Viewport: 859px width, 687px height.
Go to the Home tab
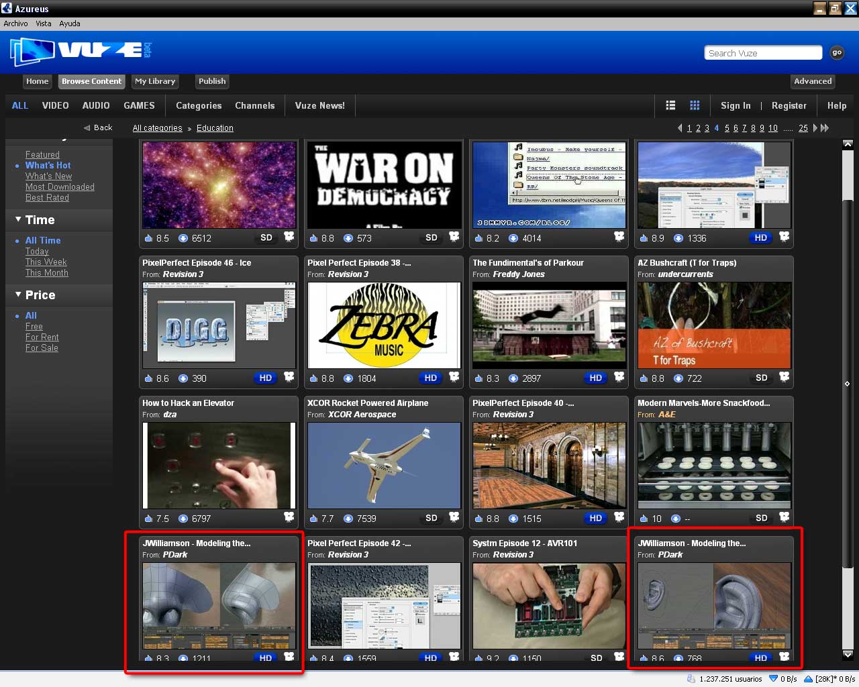click(38, 81)
